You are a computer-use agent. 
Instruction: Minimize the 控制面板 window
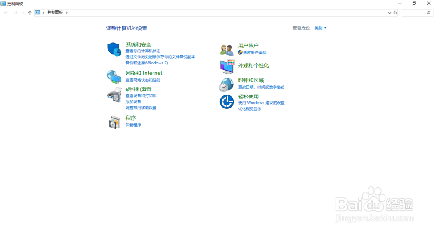[x=400, y=3]
